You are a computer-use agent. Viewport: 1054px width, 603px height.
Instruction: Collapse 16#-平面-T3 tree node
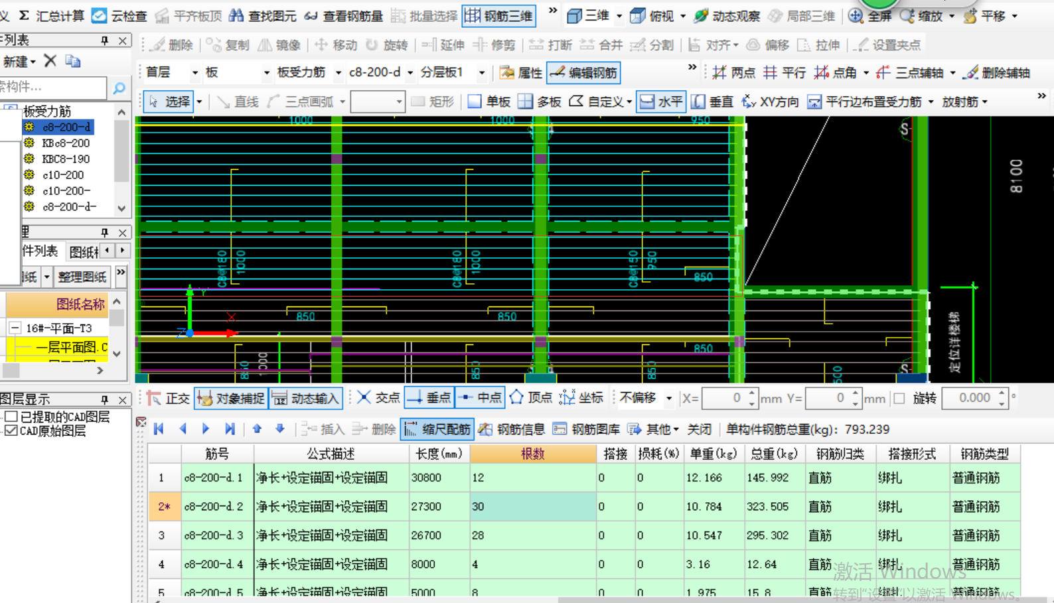point(15,328)
